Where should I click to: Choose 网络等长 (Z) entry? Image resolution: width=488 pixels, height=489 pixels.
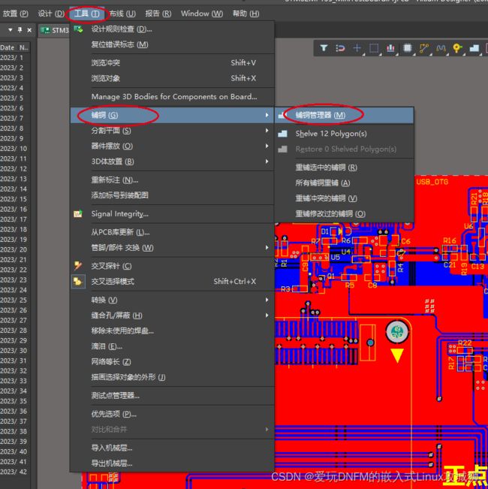point(173,362)
